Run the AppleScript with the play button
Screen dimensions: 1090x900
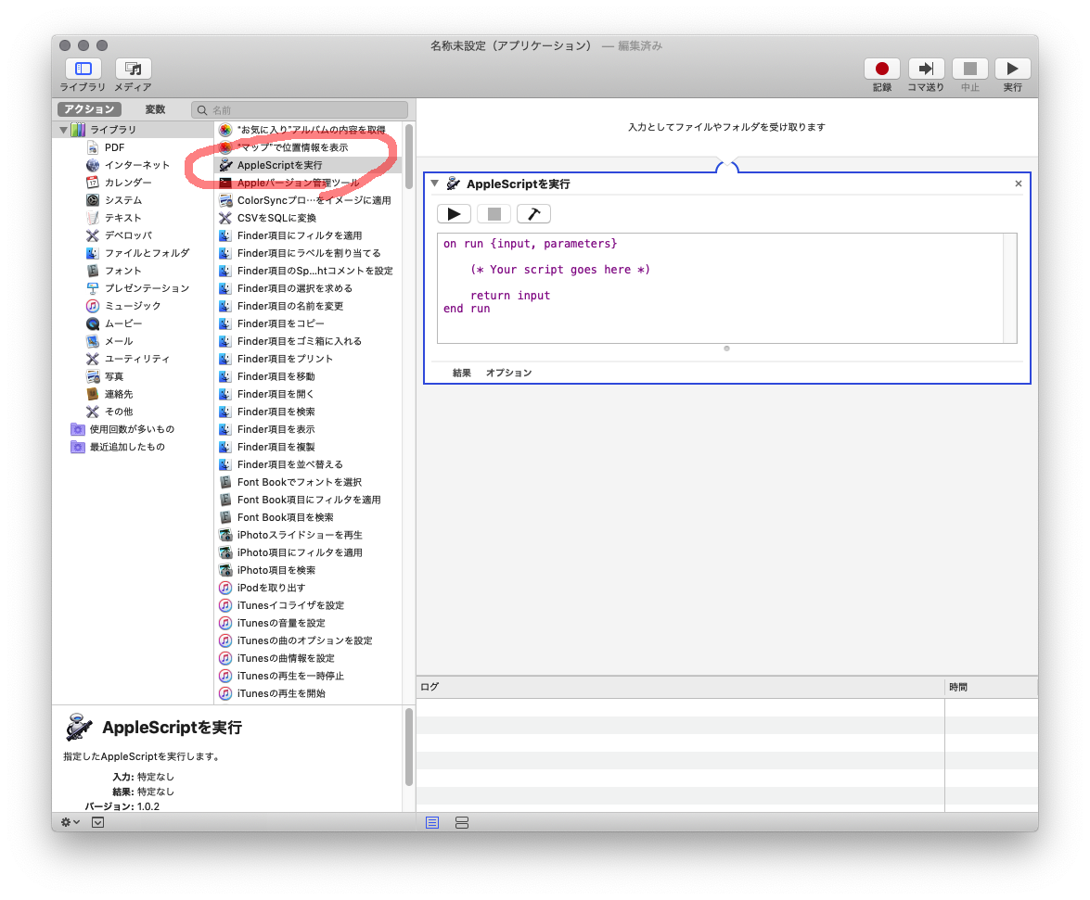tap(454, 214)
